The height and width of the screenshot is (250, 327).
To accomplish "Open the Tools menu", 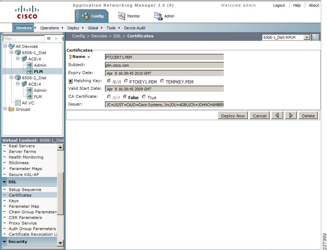I will pos(111,28).
